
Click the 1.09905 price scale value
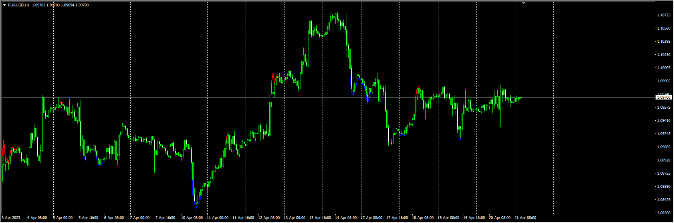click(664, 81)
